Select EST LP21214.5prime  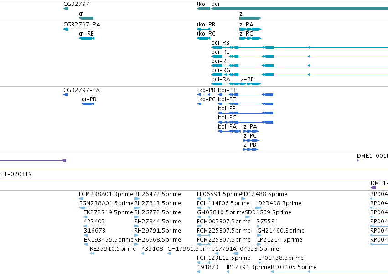(x=279, y=240)
